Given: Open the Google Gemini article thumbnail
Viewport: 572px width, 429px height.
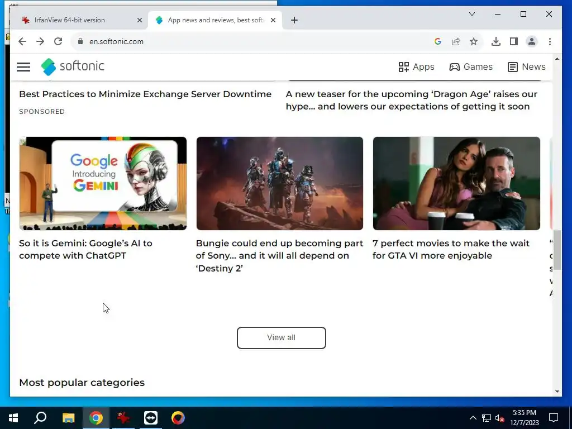Looking at the screenshot, I should point(103,183).
